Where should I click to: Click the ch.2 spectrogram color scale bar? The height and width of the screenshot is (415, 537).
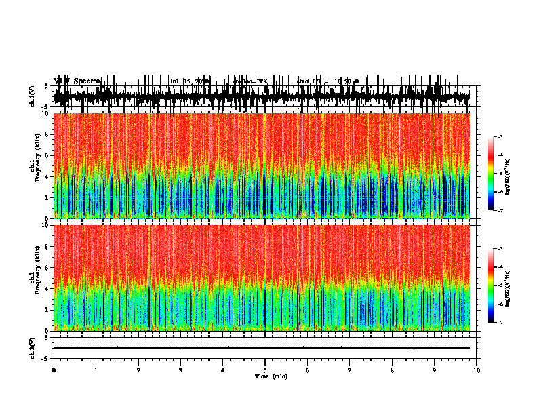point(491,285)
